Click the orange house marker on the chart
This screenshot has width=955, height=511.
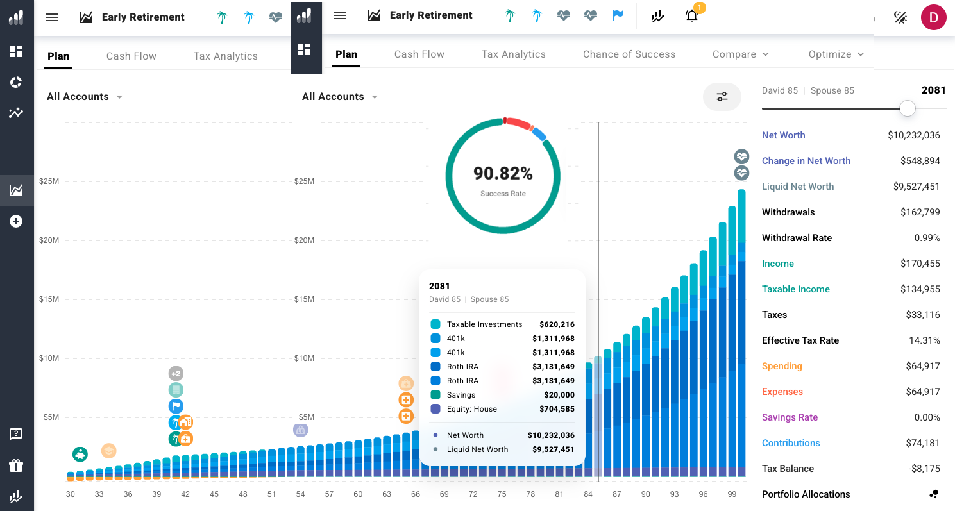(x=186, y=422)
